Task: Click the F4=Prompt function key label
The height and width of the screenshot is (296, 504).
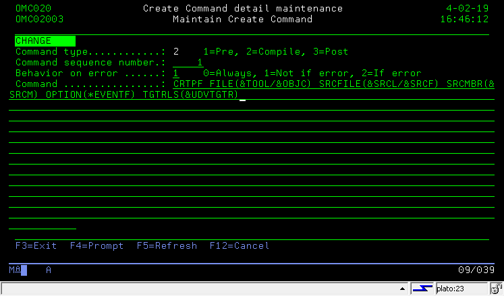Action: (x=96, y=246)
